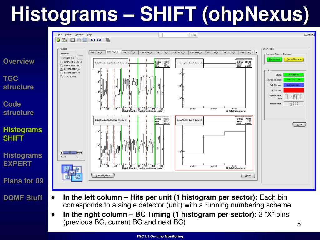Check the TGC_Level checkbox
This screenshot has width=320, height=240.
pos(62,77)
